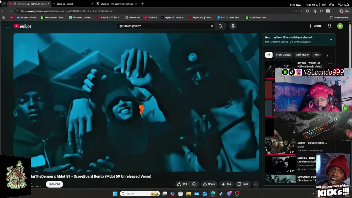Screen dimensions: 352x198
Task: Open the YouTube account avatar menu
Action: point(340,26)
